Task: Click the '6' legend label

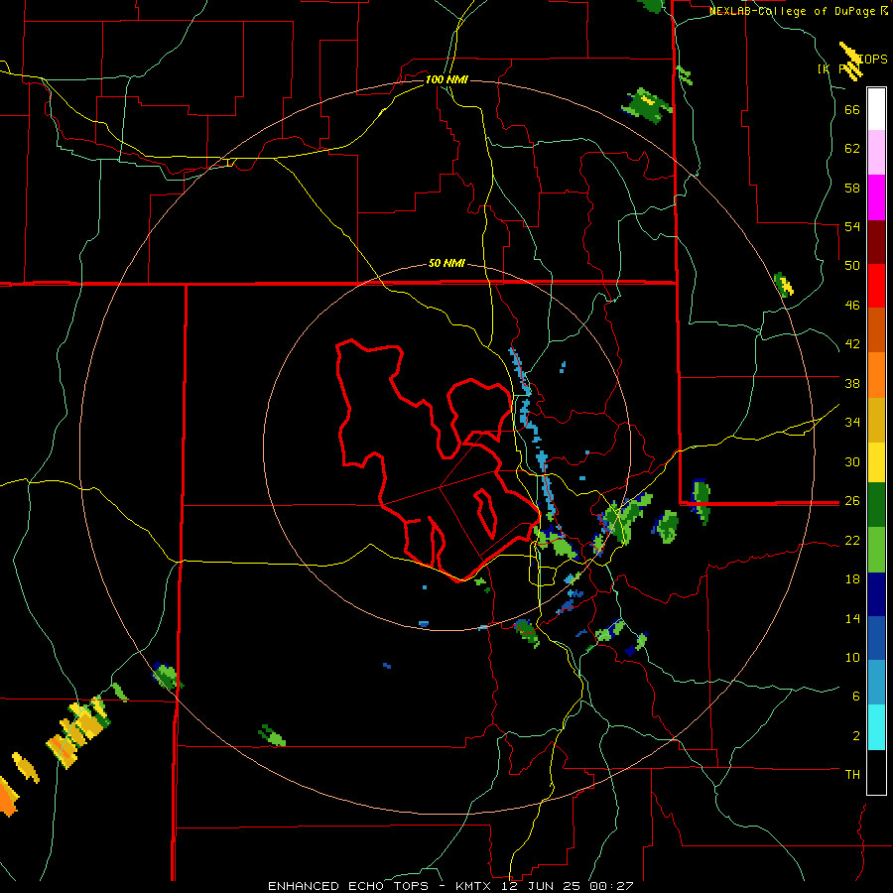Action: 856,697
